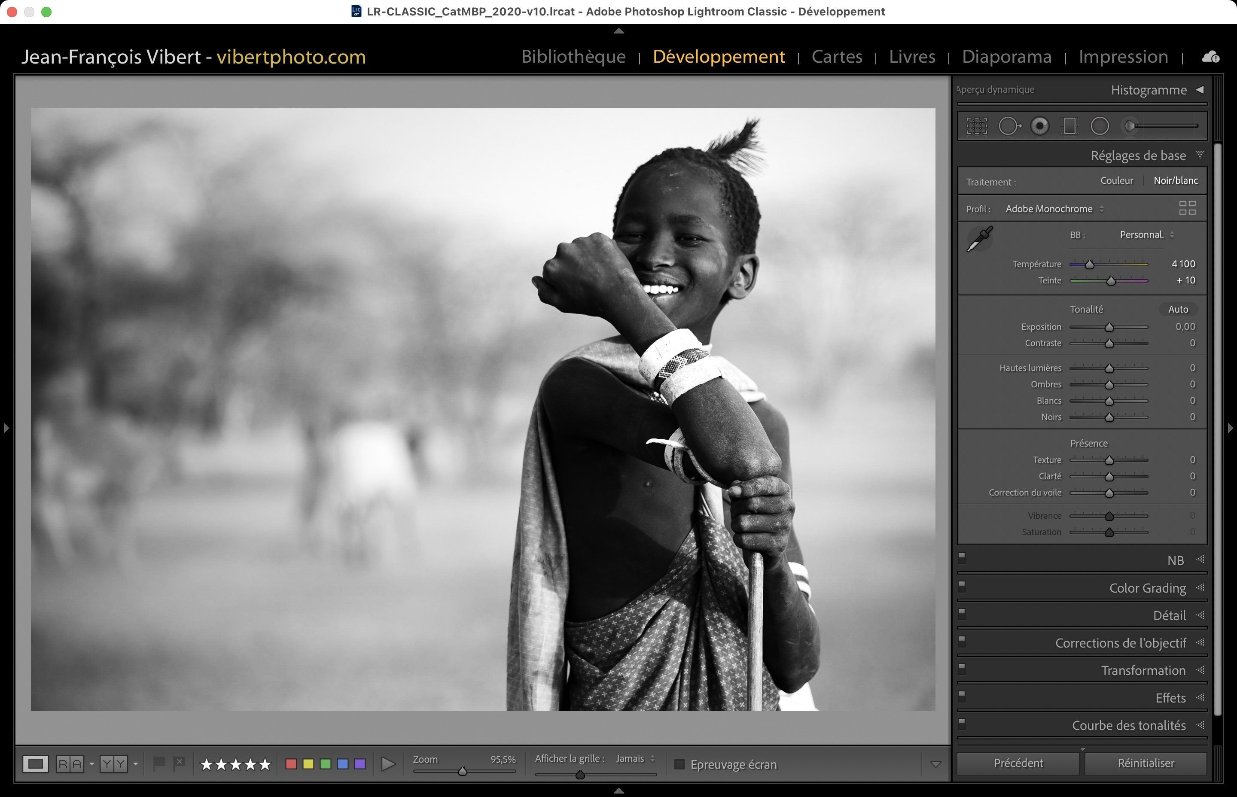
Task: Select the Spot Removal tool
Action: click(1009, 126)
